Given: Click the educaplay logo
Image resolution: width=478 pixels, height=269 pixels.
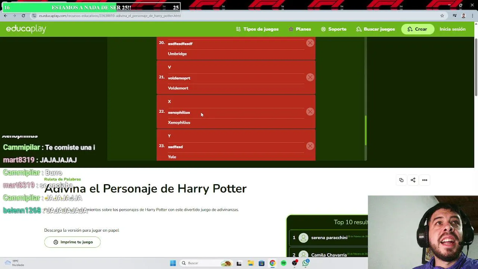Looking at the screenshot, I should click(26, 29).
